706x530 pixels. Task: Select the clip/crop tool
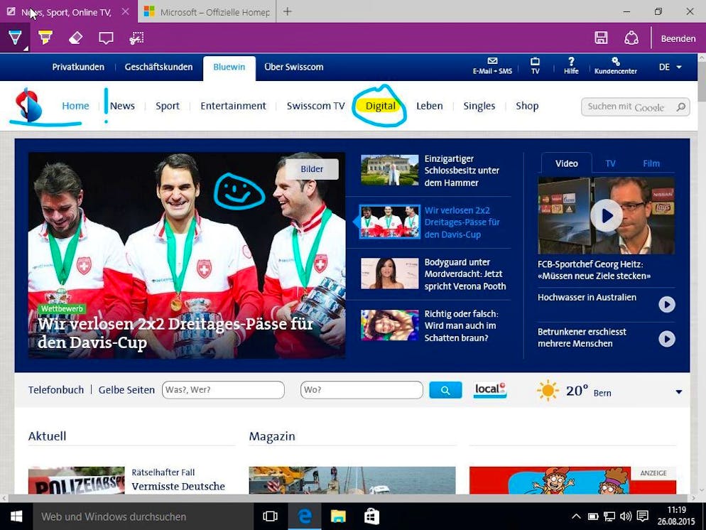click(x=136, y=38)
